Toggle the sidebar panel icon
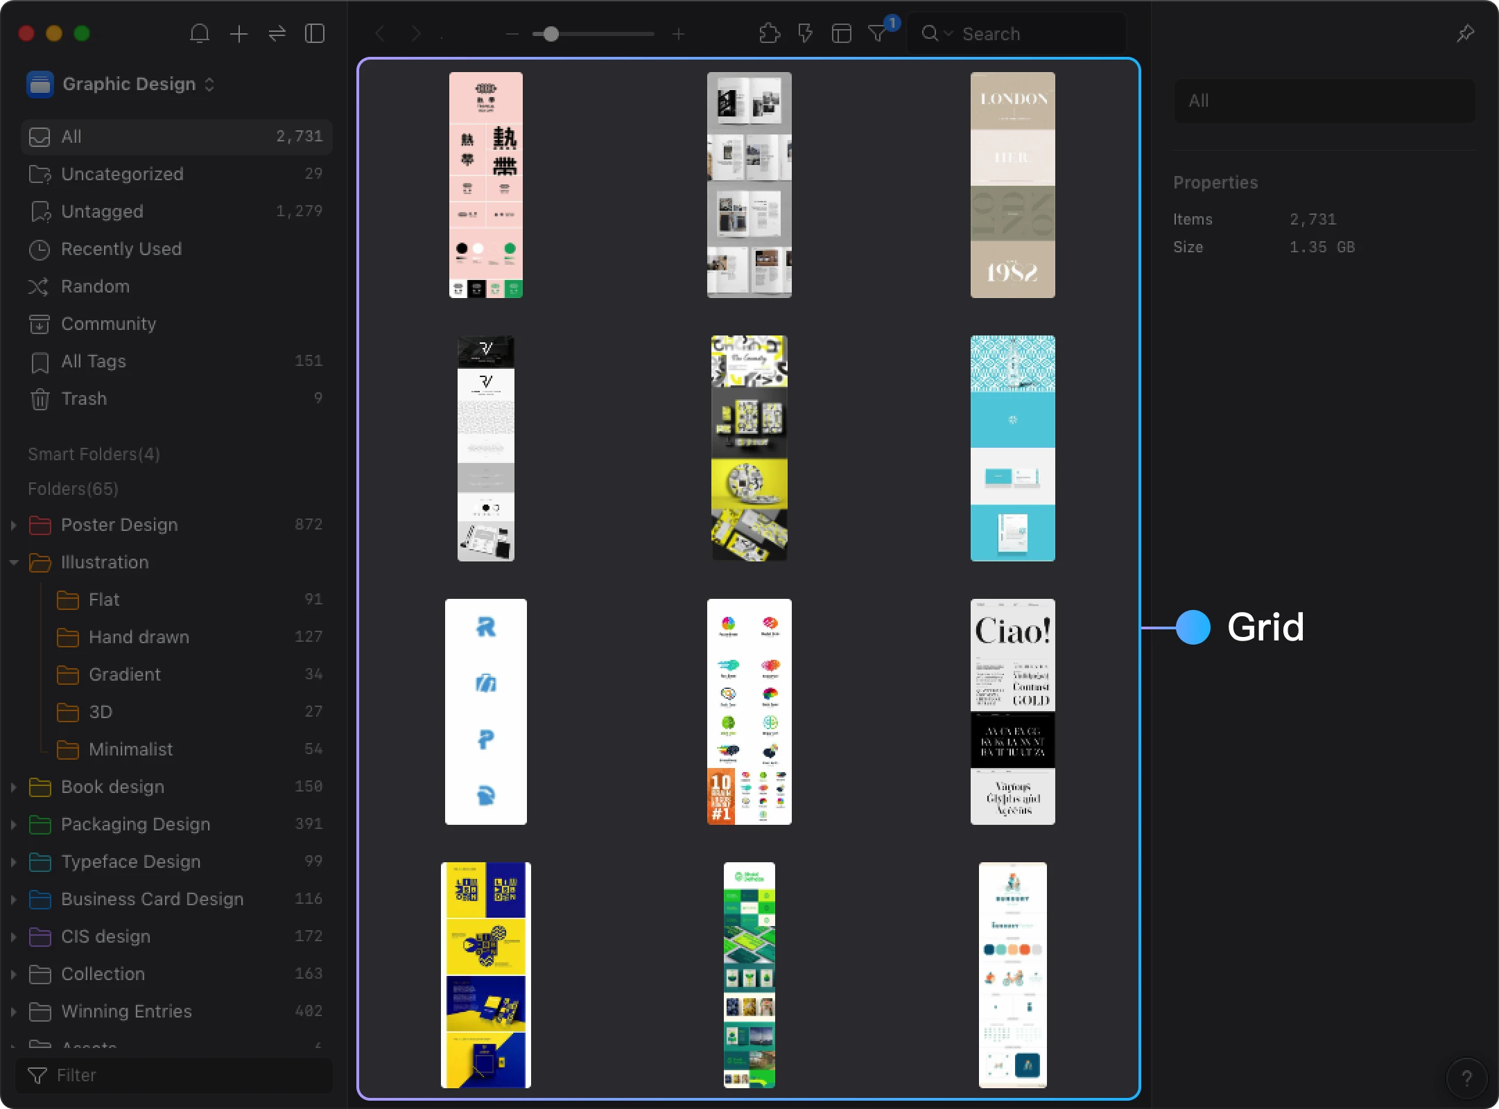1499x1109 pixels. click(315, 33)
